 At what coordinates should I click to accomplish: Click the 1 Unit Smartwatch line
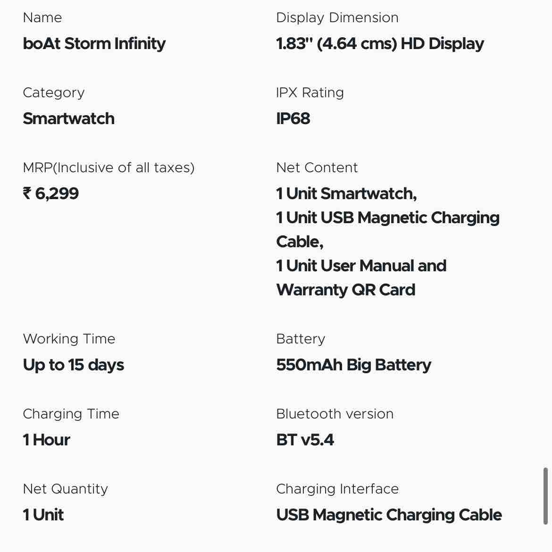(x=346, y=193)
